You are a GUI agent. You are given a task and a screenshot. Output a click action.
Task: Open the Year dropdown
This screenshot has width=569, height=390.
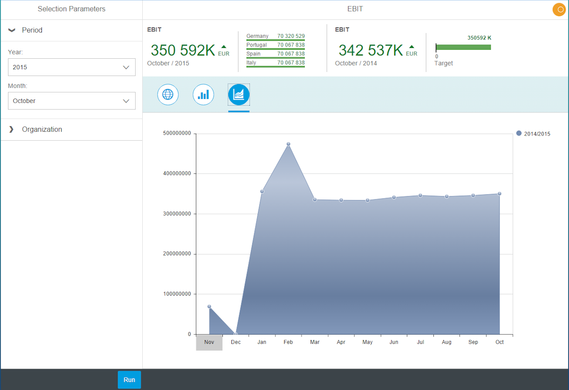(72, 67)
